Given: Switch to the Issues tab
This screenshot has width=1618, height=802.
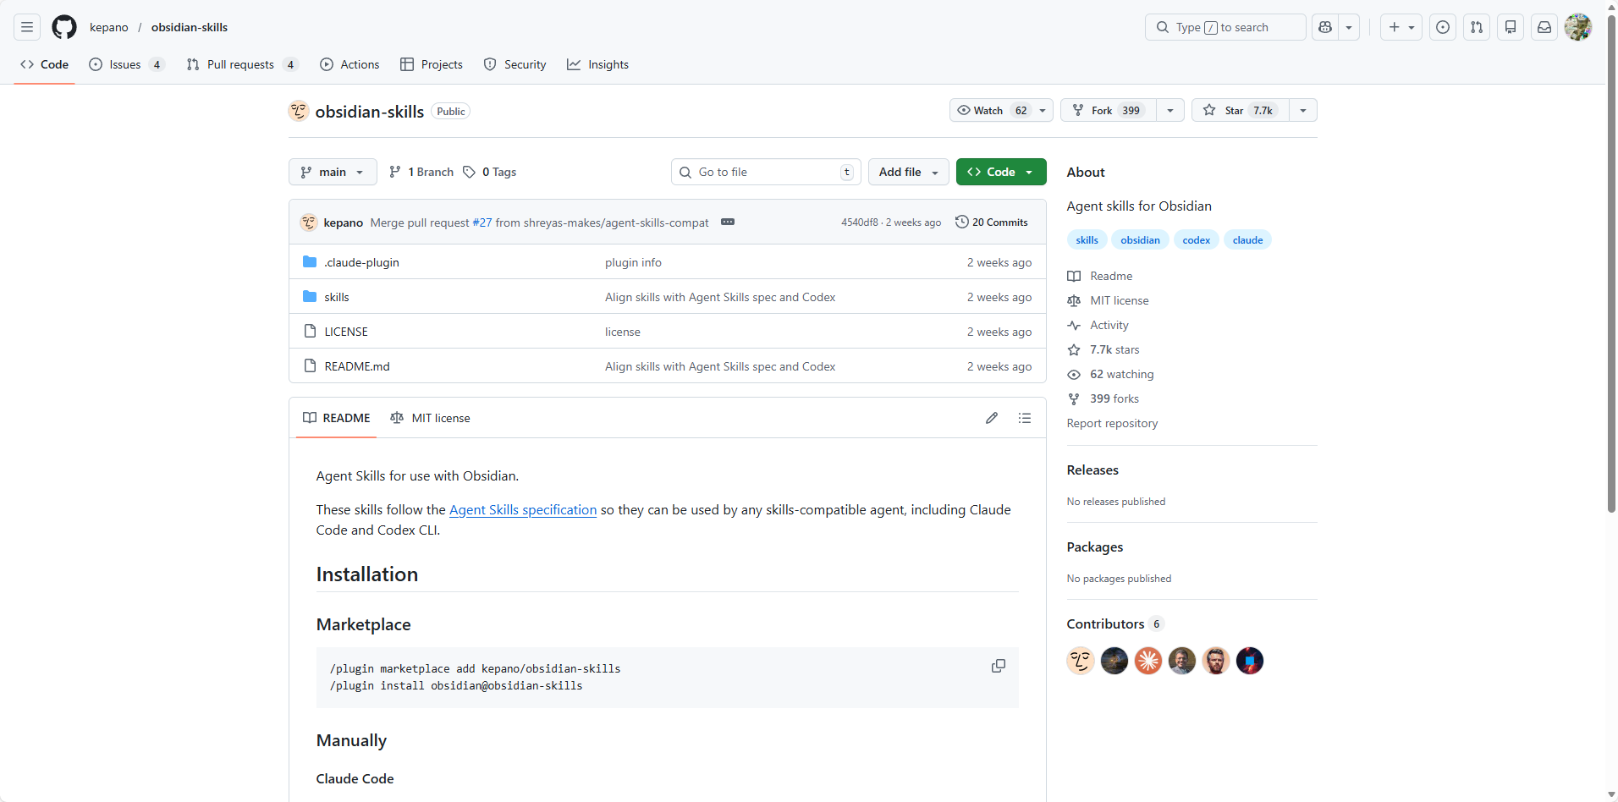Looking at the screenshot, I should [126, 64].
